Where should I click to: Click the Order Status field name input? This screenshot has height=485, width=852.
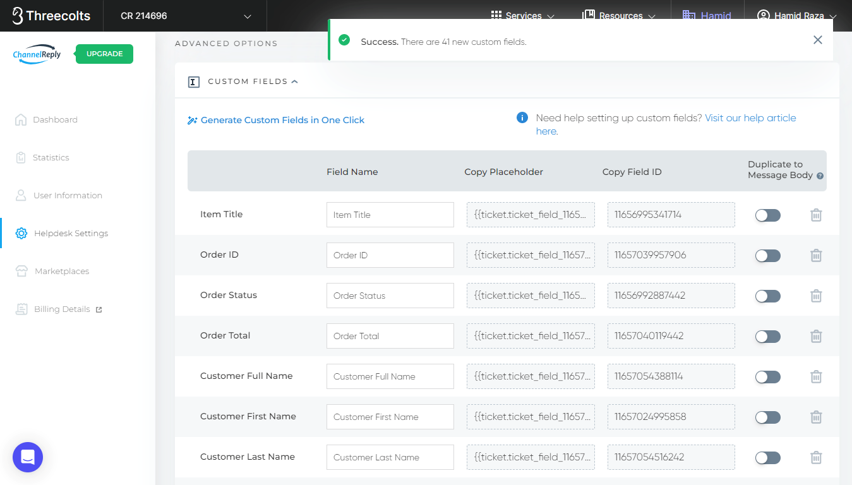pyautogui.click(x=390, y=296)
